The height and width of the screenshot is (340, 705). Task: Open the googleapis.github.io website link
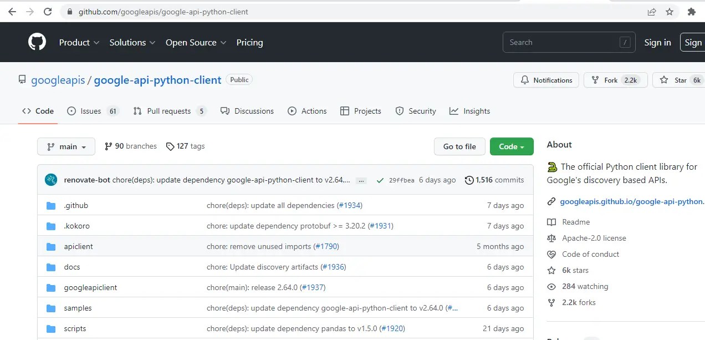(x=631, y=201)
